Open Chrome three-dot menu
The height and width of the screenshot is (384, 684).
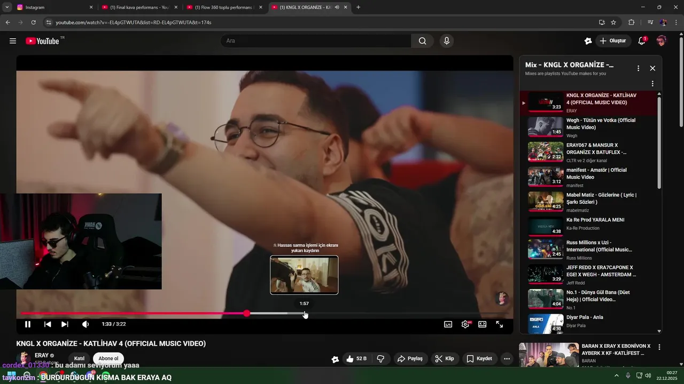(677, 22)
